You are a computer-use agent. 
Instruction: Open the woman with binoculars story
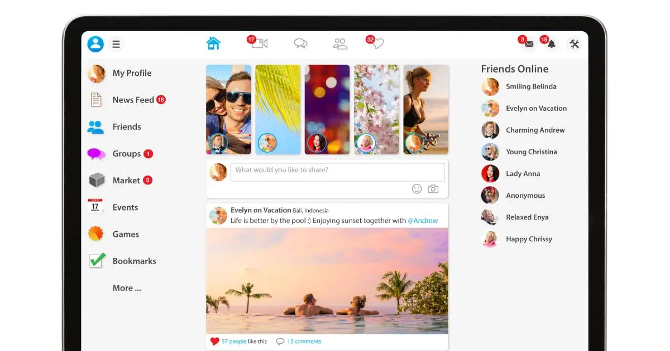click(x=426, y=110)
